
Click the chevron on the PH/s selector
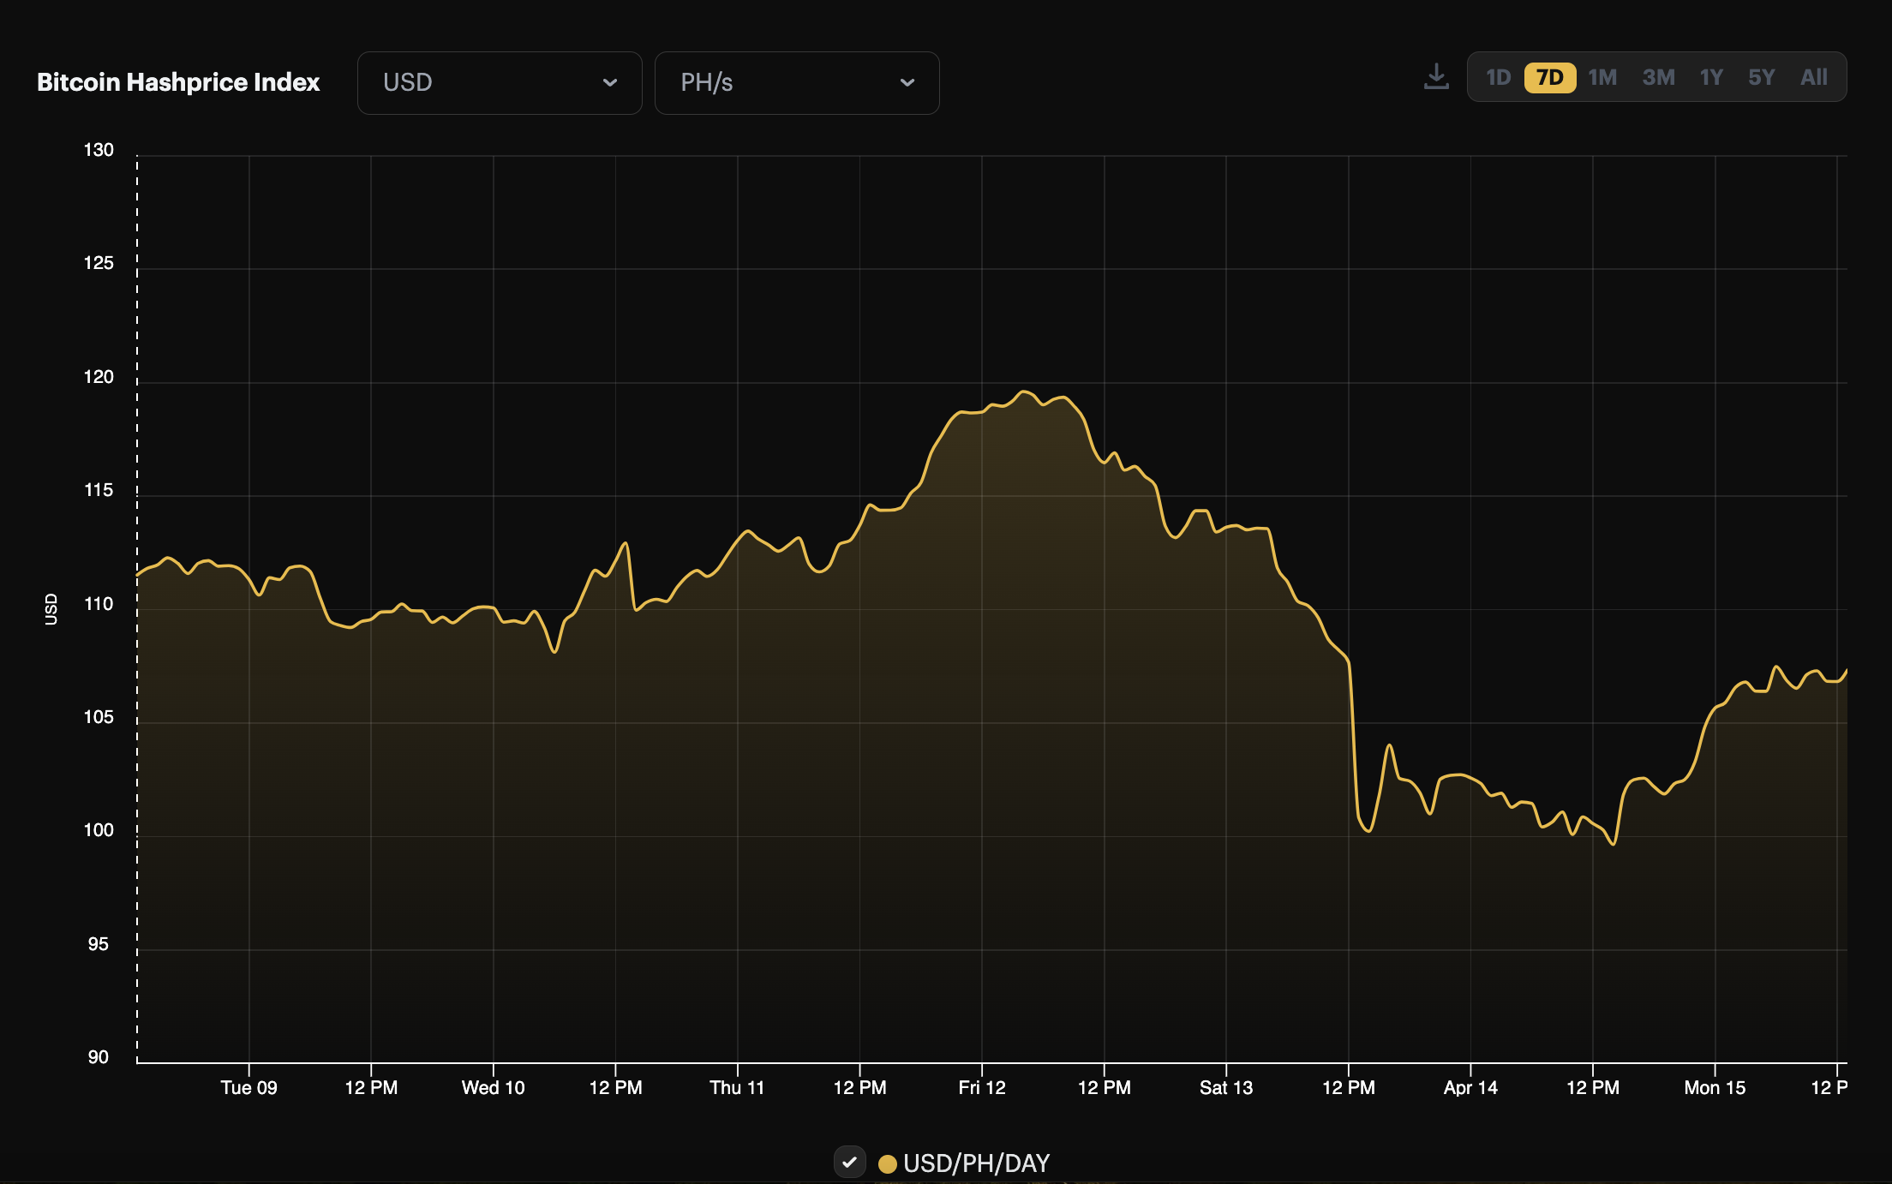coord(907,82)
